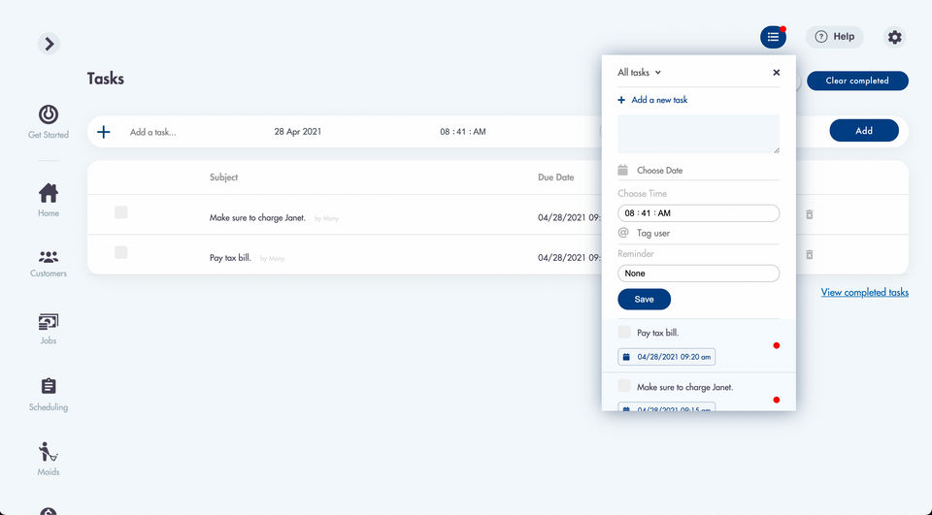Click the 04/28/2021 09:20 am date chip
Screen dimensions: 932x515
click(666, 357)
